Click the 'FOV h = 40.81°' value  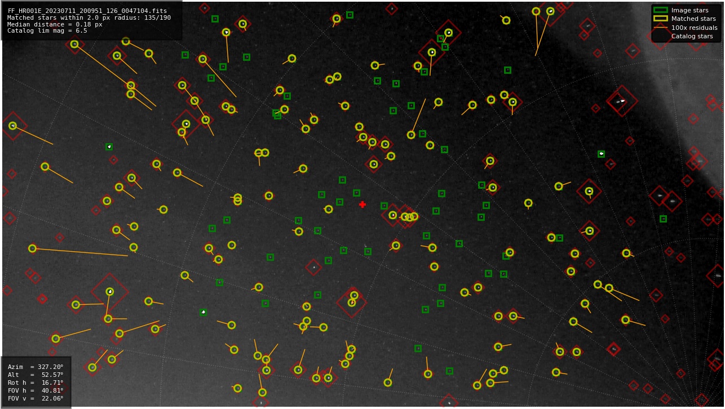click(x=36, y=390)
